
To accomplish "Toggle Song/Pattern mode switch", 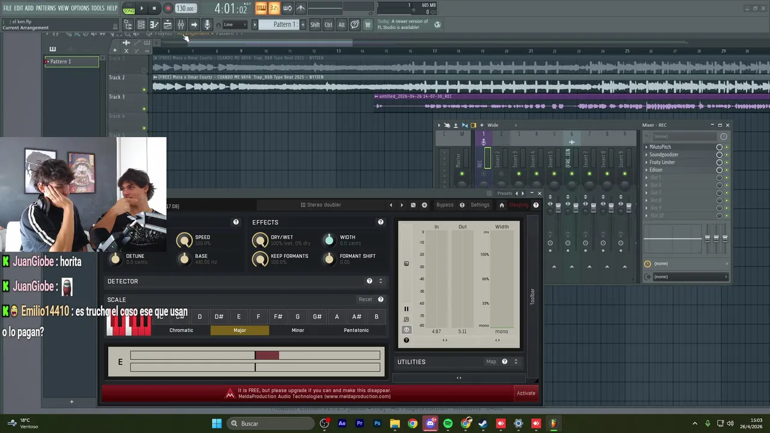I will (x=129, y=9).
